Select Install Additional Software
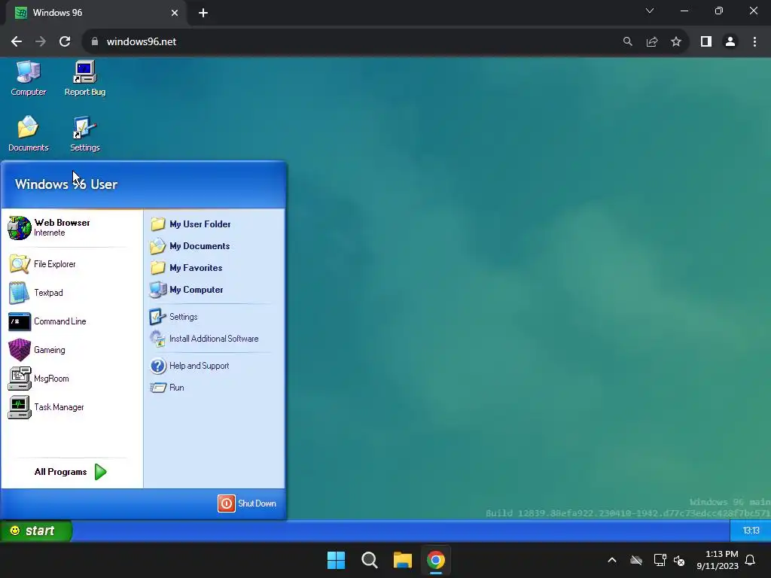 pyautogui.click(x=204, y=339)
